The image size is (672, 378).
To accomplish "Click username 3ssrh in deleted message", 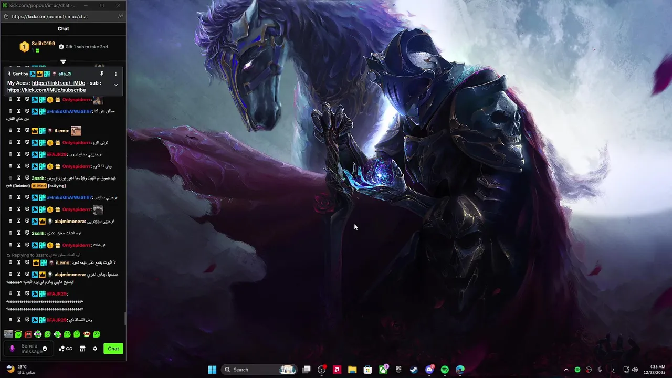I will point(38,178).
